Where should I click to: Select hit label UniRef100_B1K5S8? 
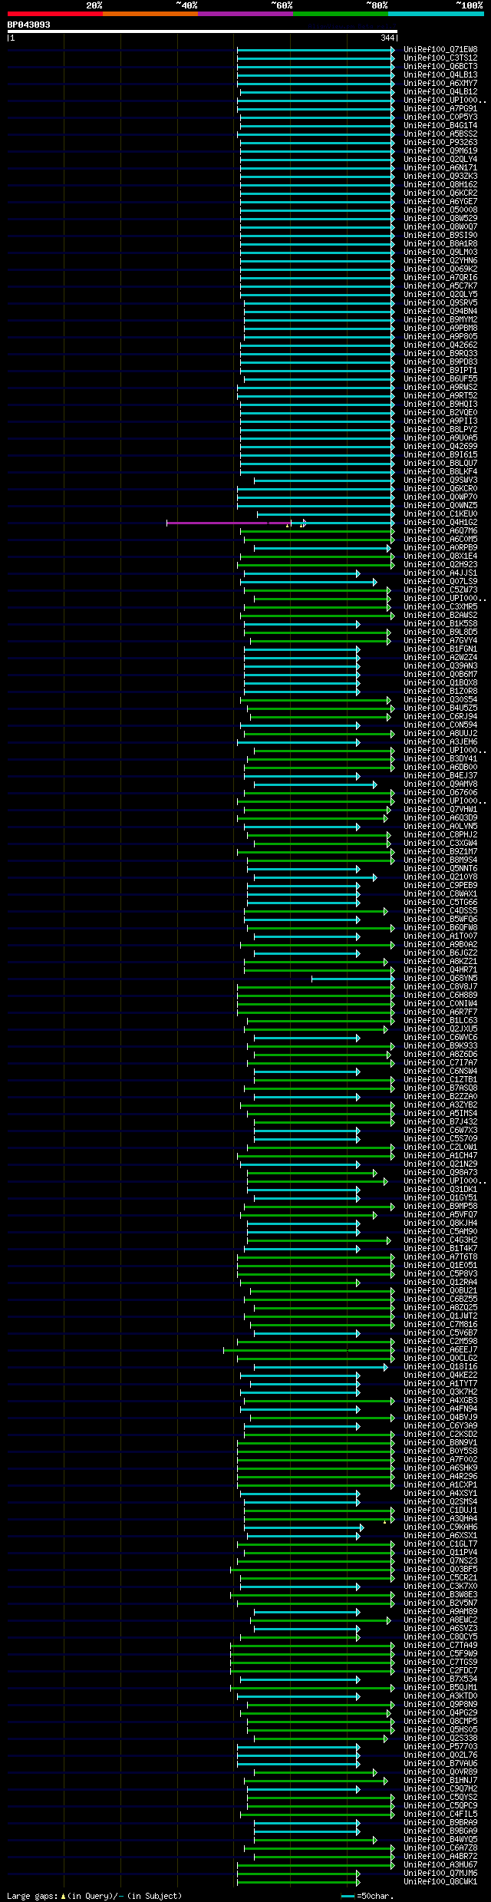[440, 624]
